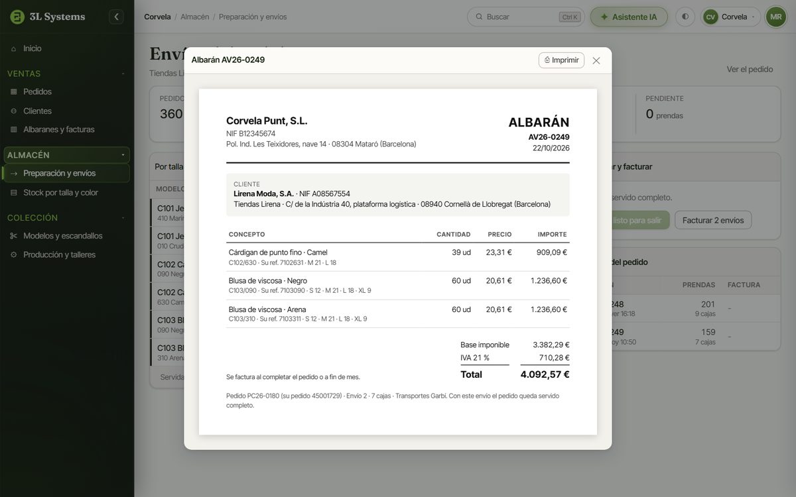Screen dimensions: 796x497
Task: Open the MR user avatar menu
Action: (776, 17)
